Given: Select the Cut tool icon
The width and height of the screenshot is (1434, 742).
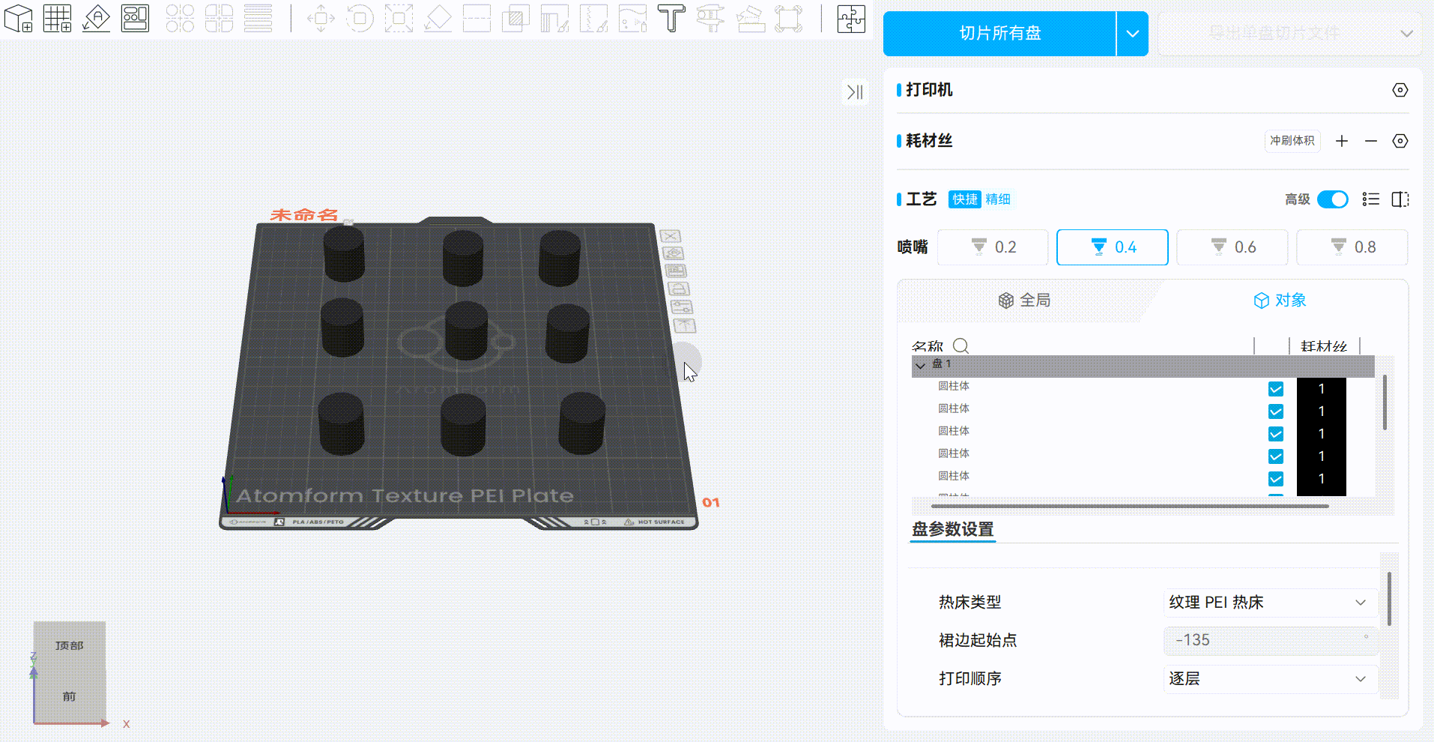Looking at the screenshot, I should (477, 18).
